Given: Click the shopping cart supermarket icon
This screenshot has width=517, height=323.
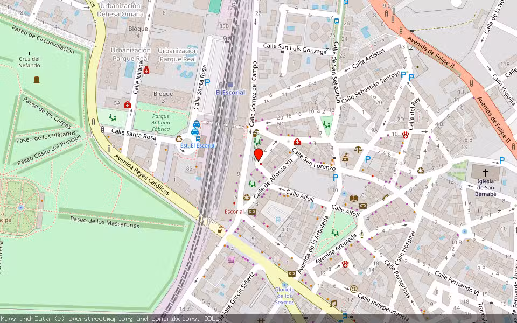Looking at the screenshot, I should pyautogui.click(x=231, y=260).
